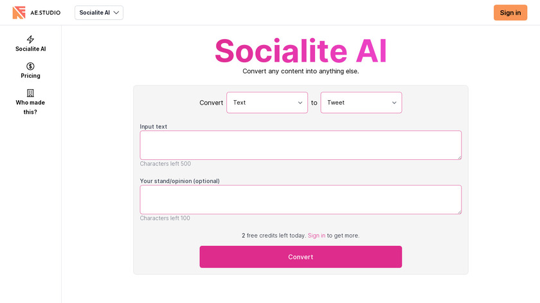
Task: Expand the source format Text dropdown
Action: 266,103
